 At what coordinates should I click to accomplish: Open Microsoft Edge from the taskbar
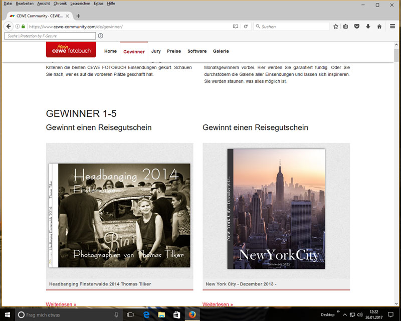coord(147,314)
